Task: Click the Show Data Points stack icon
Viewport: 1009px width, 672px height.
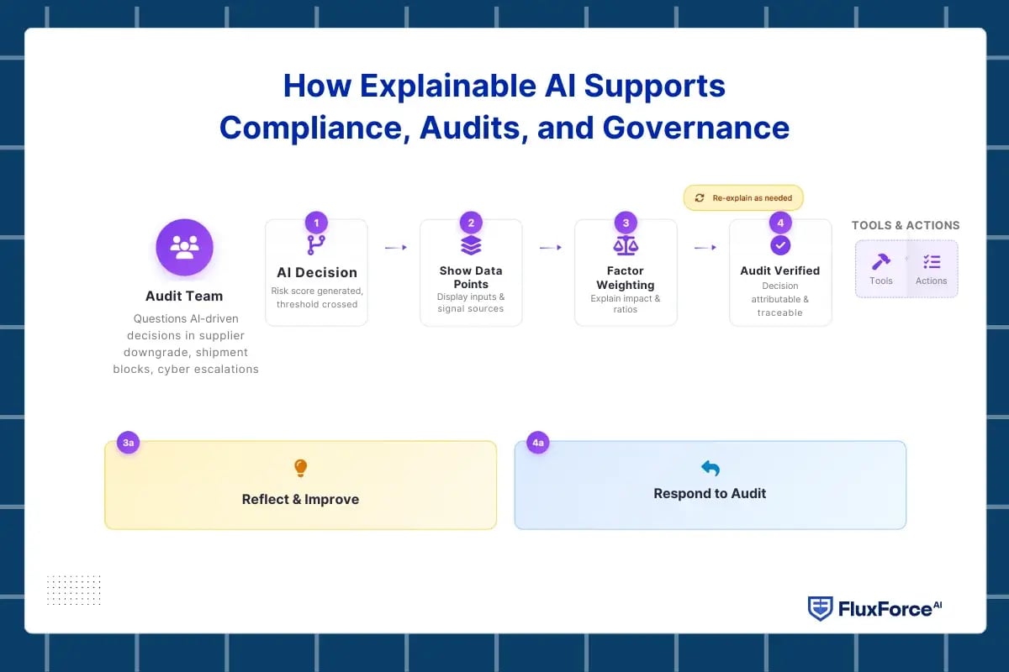Action: (x=470, y=244)
